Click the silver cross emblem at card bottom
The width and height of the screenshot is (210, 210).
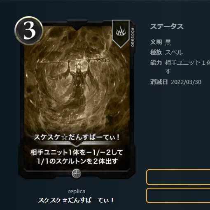coord(77,173)
